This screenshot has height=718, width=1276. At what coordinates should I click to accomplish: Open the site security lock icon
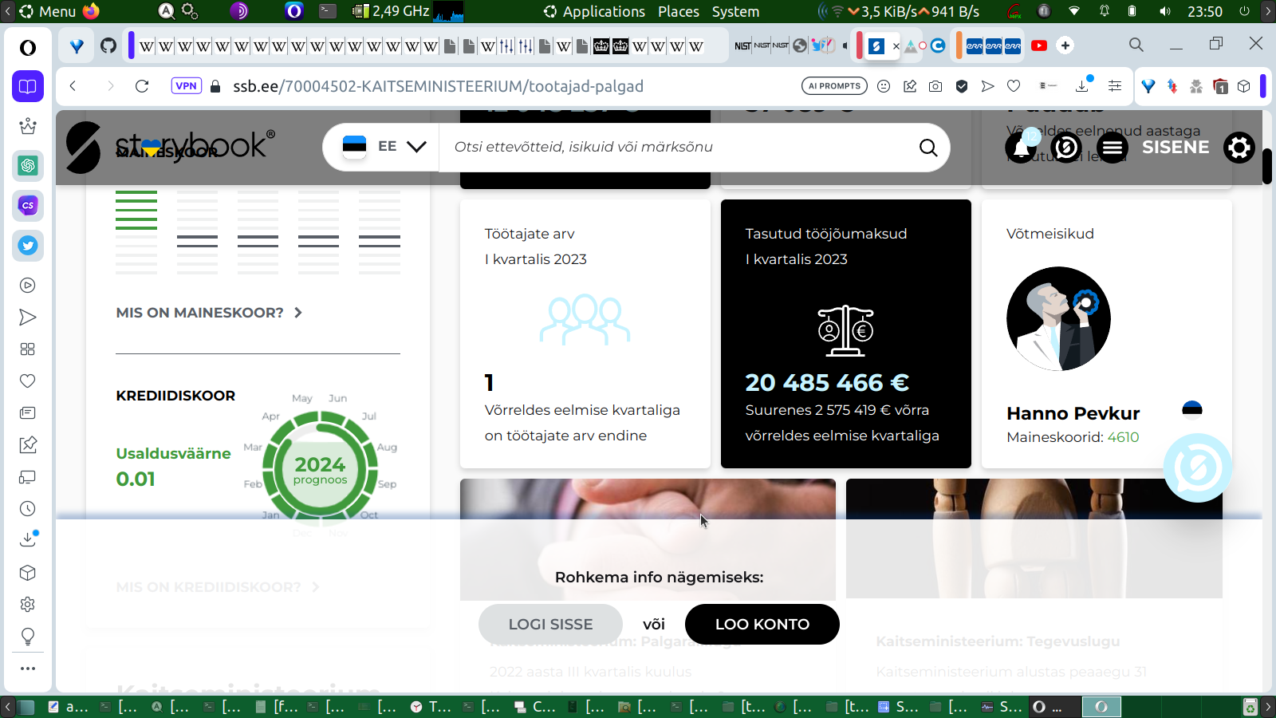215,86
